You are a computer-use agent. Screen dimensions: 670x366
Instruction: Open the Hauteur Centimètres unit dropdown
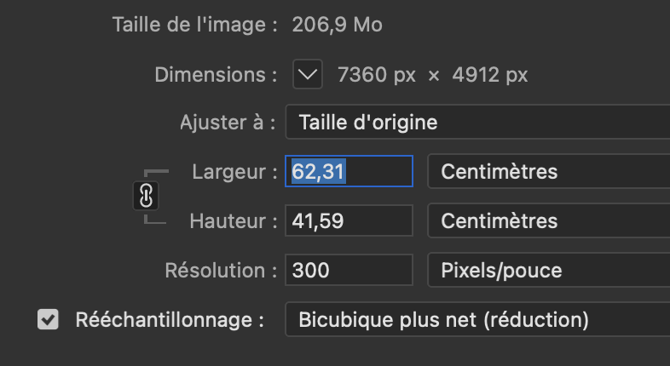(549, 221)
